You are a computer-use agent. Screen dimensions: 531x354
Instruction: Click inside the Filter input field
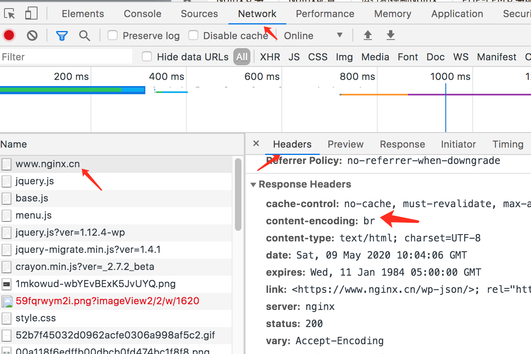click(65, 57)
